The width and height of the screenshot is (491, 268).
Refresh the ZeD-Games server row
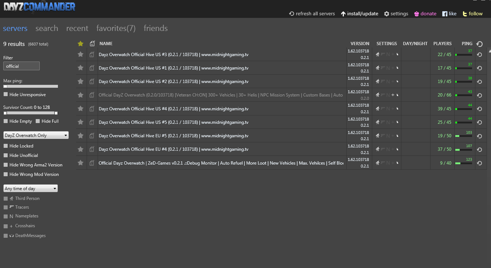click(x=480, y=163)
